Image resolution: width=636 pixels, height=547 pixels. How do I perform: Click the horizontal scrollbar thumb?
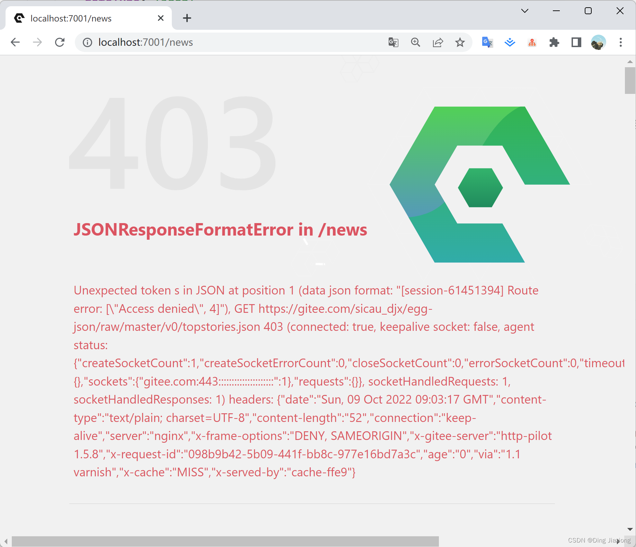point(225,541)
